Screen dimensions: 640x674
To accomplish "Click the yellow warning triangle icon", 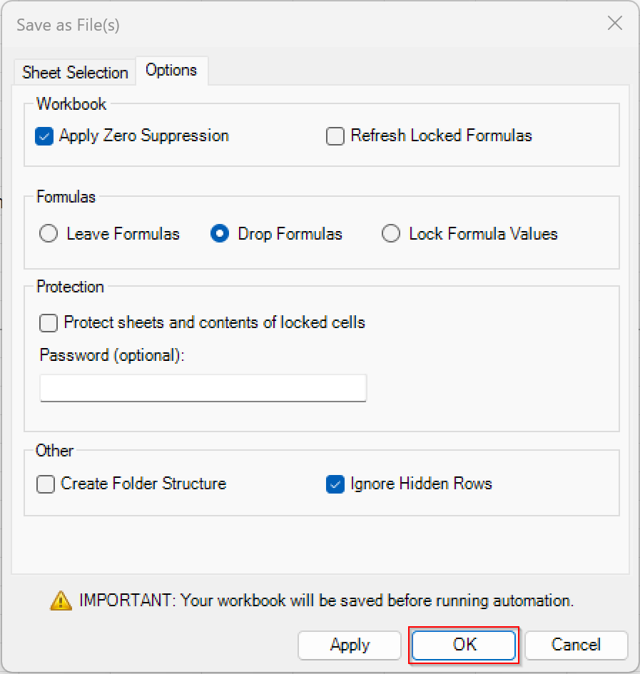I will pyautogui.click(x=61, y=601).
